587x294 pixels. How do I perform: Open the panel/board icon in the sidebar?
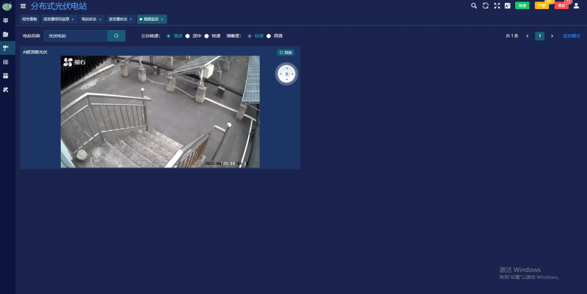(6, 76)
